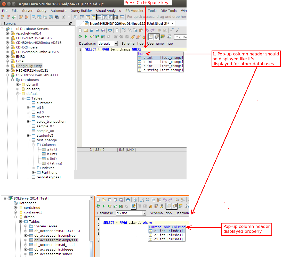Click Paste clipboard icon in Hive editor toolbar

tap(141, 30)
